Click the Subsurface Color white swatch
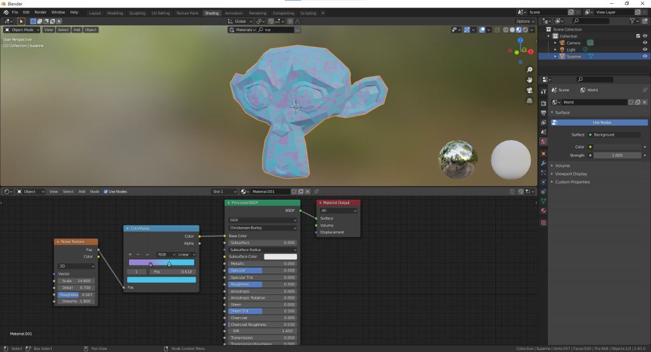 click(x=280, y=257)
